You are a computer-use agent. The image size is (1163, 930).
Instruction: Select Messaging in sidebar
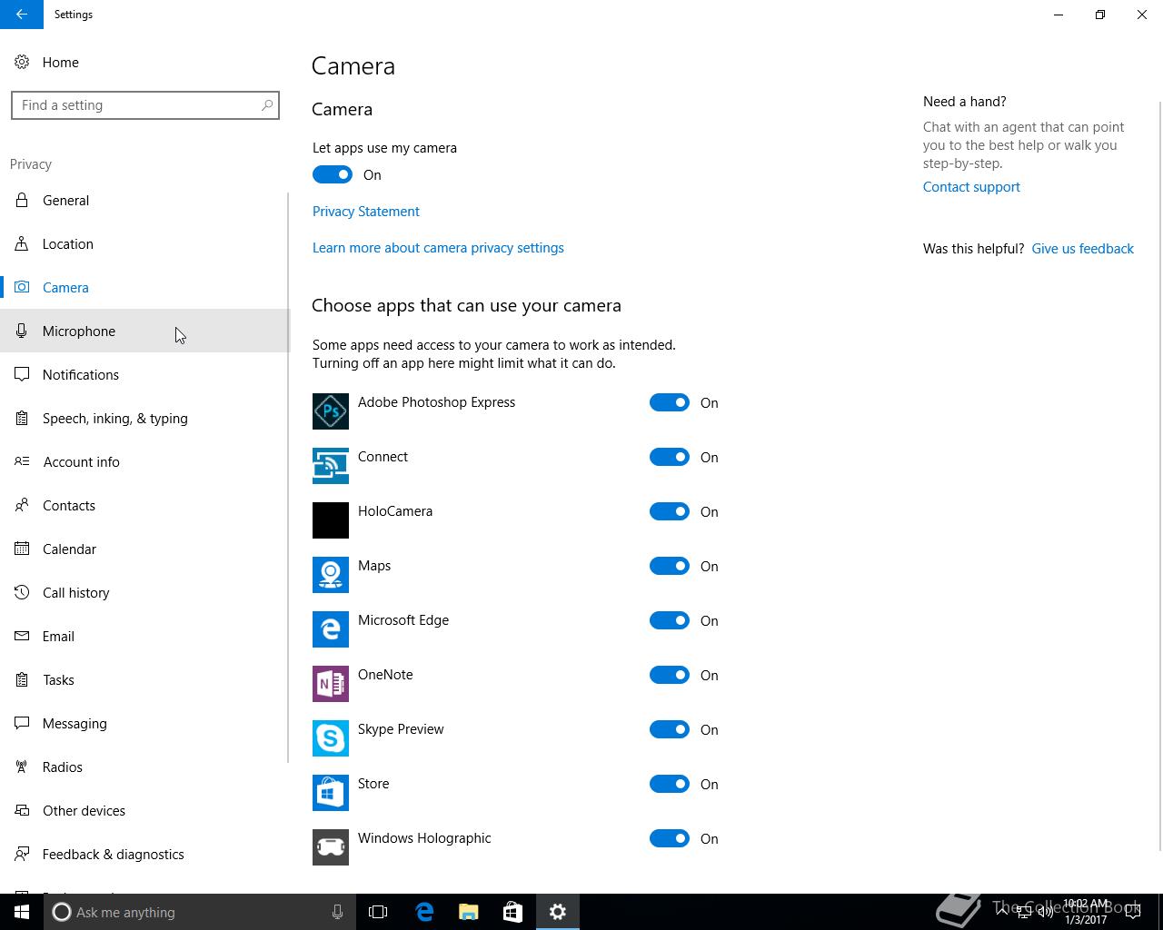click(x=144, y=724)
